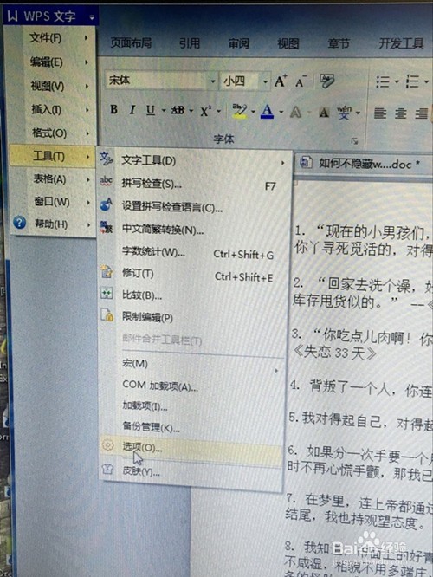Open the 宏(M) submenu

tap(192, 364)
